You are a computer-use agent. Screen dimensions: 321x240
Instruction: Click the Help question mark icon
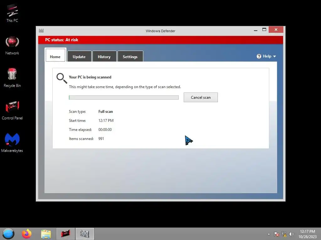259,56
